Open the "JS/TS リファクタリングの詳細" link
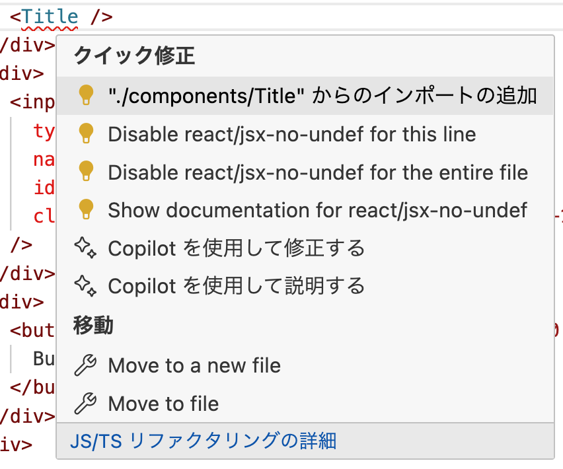 [204, 440]
